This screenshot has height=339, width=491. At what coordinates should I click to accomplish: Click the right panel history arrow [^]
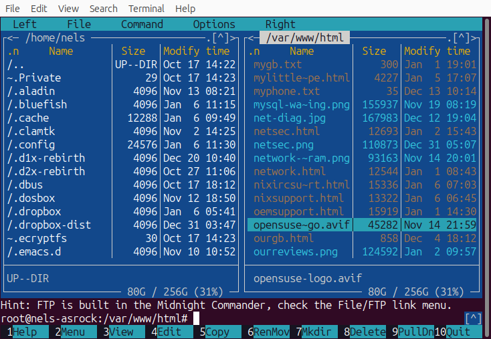point(462,38)
